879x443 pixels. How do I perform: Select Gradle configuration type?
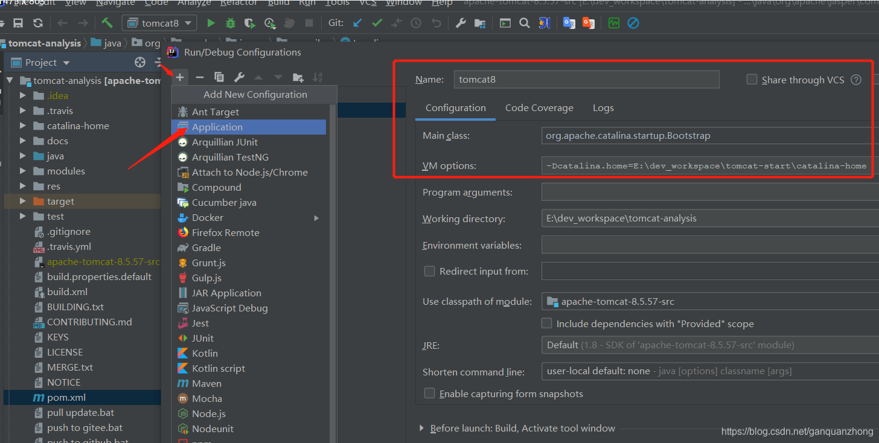249,247
